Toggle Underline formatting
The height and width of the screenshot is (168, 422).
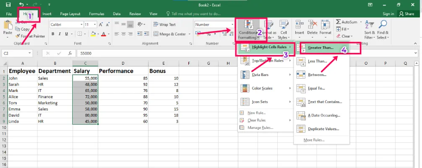coord(66,34)
